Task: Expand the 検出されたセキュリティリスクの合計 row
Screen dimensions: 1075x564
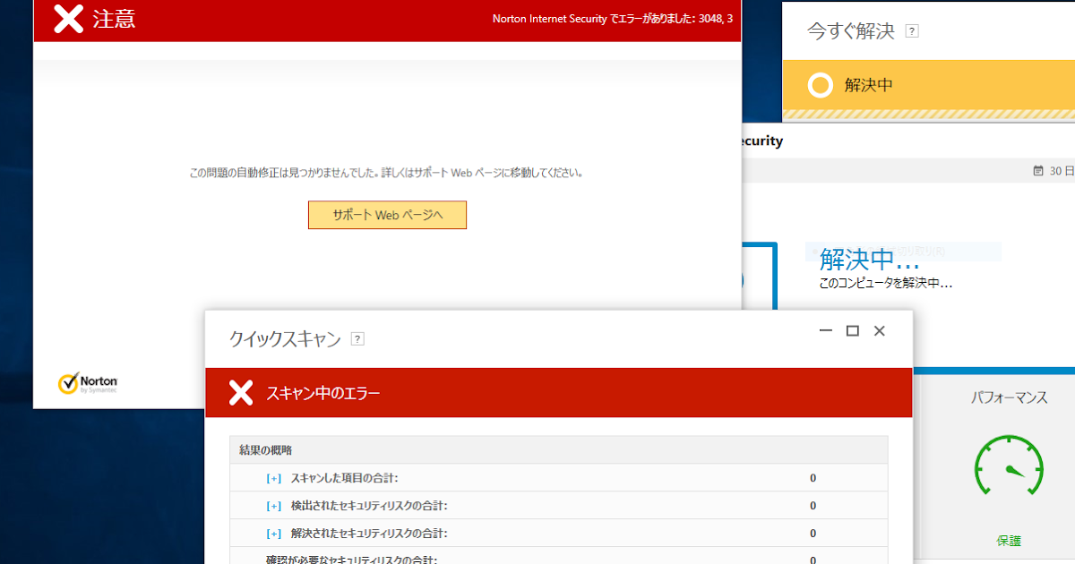Action: (x=274, y=506)
